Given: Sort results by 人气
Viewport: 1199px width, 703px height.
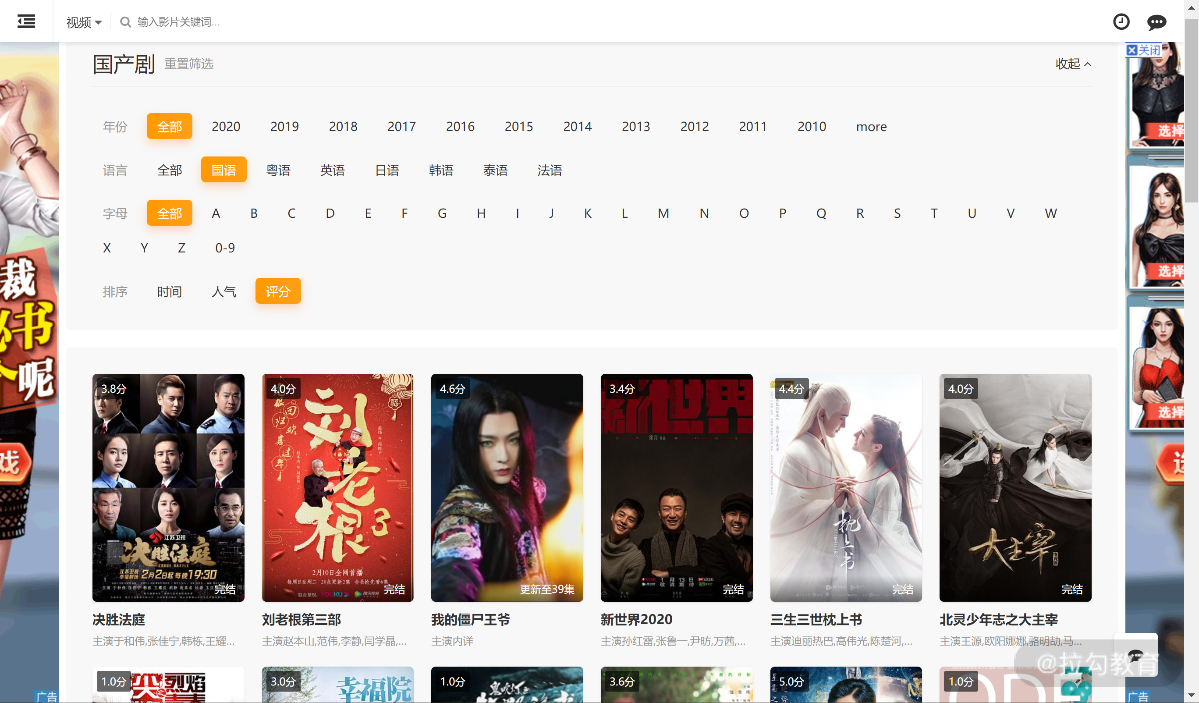Looking at the screenshot, I should click(x=223, y=291).
